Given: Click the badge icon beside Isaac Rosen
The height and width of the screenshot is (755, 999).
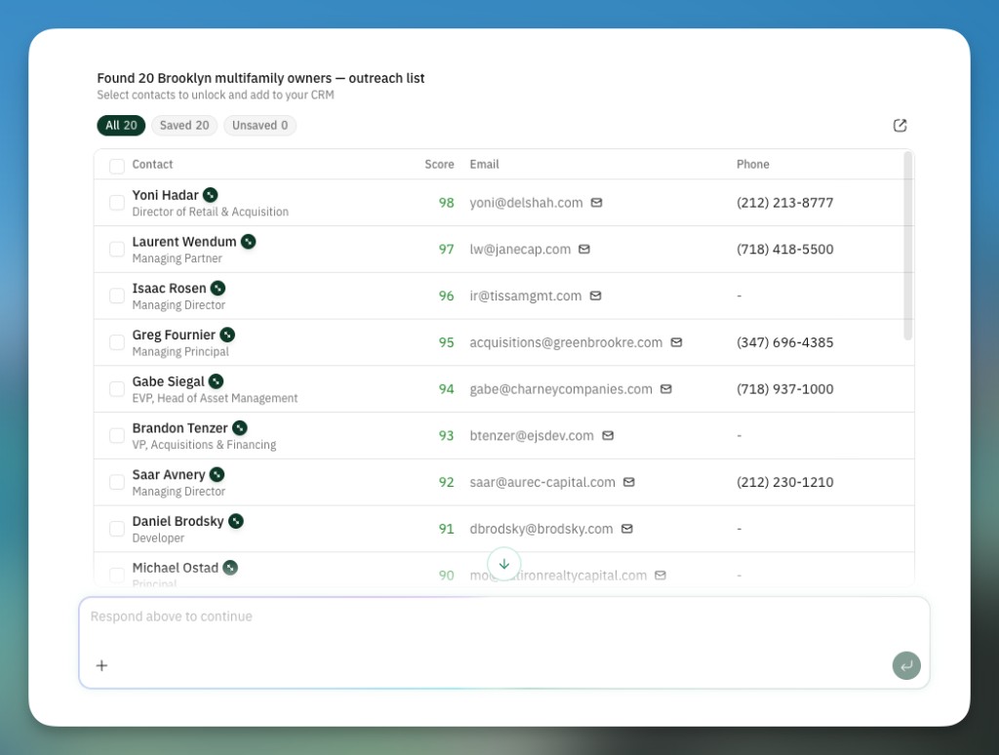Looking at the screenshot, I should 218,288.
